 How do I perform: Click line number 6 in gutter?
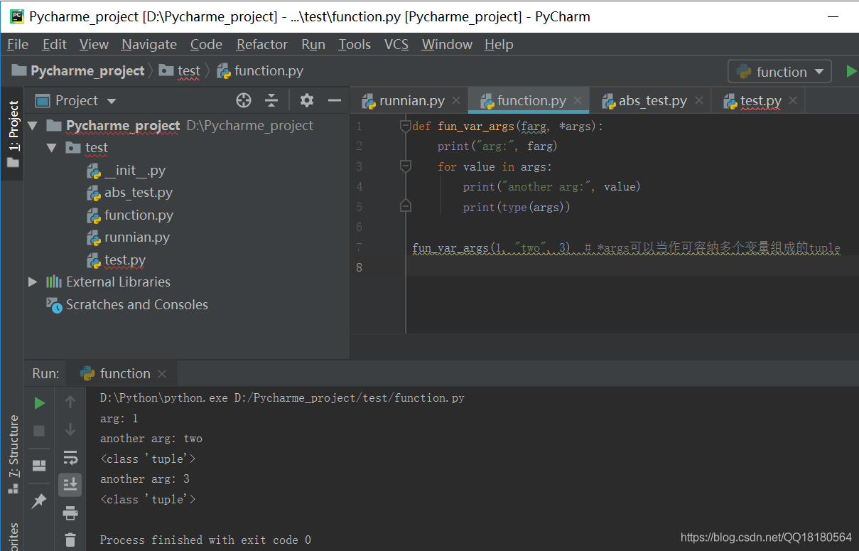pos(359,228)
